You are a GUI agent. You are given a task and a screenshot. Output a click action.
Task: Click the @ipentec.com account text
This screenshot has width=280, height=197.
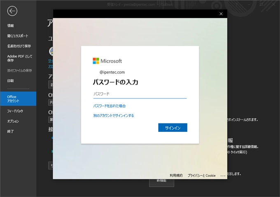[112, 72]
